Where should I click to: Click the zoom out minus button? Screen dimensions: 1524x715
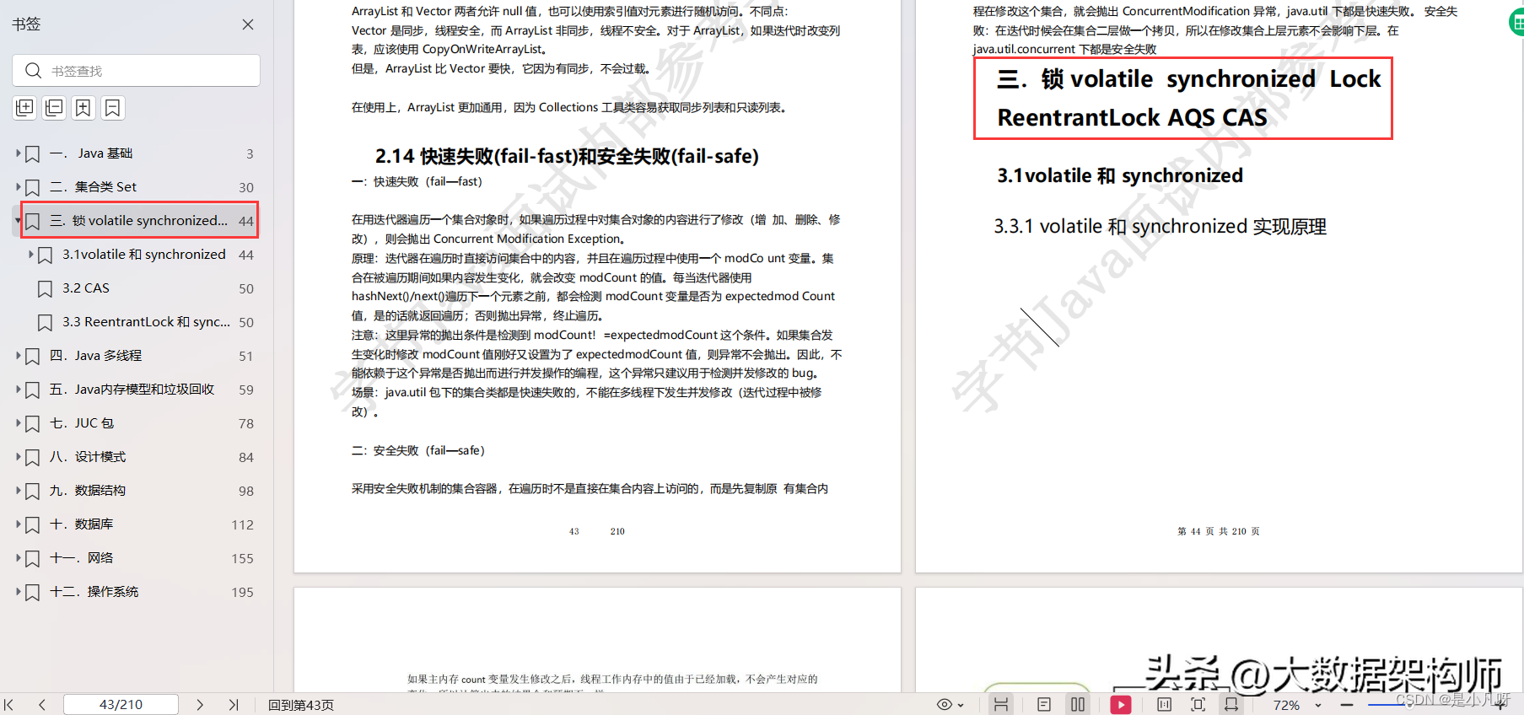pyautogui.click(x=1347, y=705)
